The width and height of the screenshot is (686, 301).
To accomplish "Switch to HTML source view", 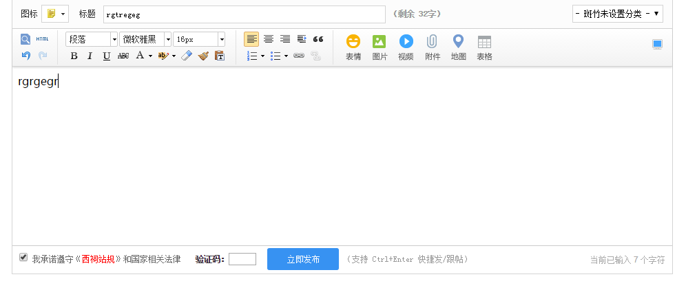I will pyautogui.click(x=43, y=39).
